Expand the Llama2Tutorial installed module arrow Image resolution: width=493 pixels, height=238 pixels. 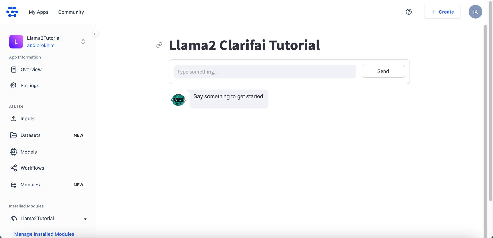(x=85, y=219)
